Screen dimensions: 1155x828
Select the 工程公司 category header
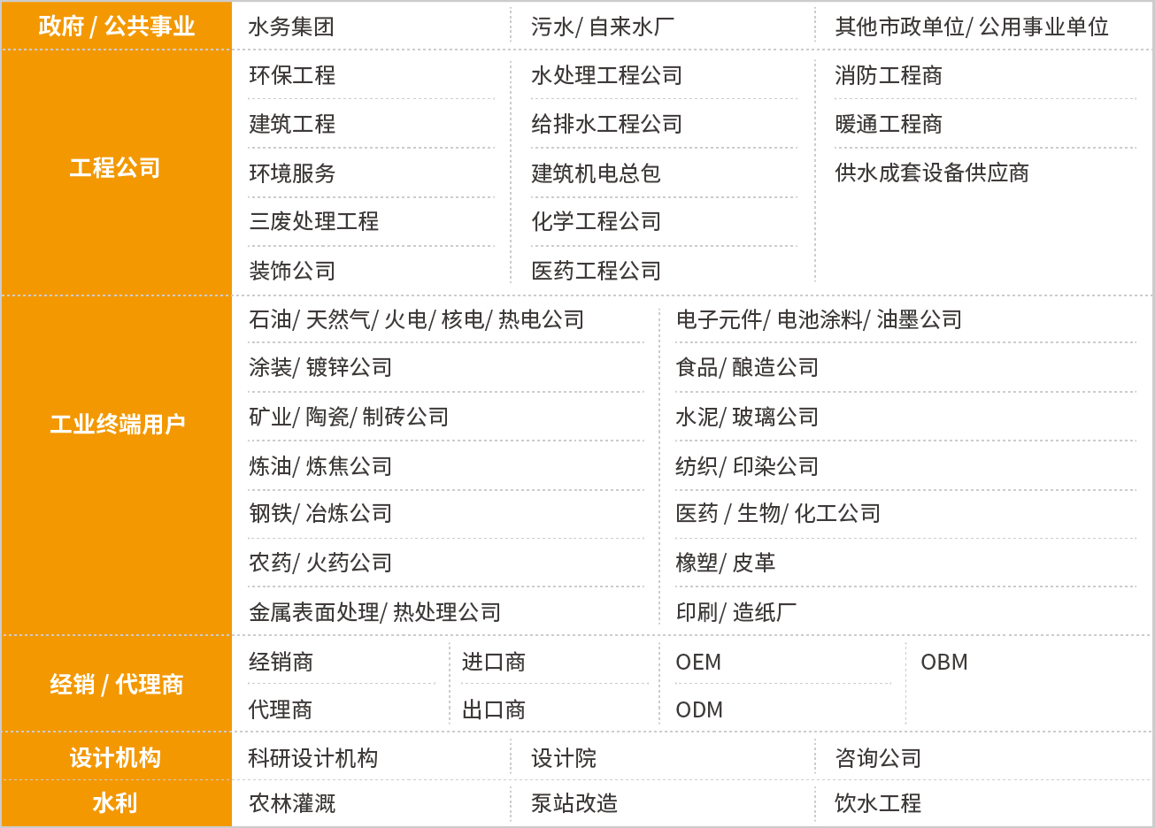116,168
